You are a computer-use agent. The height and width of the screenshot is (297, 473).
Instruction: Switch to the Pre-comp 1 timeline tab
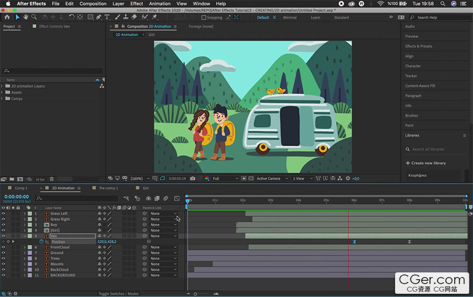coord(109,188)
